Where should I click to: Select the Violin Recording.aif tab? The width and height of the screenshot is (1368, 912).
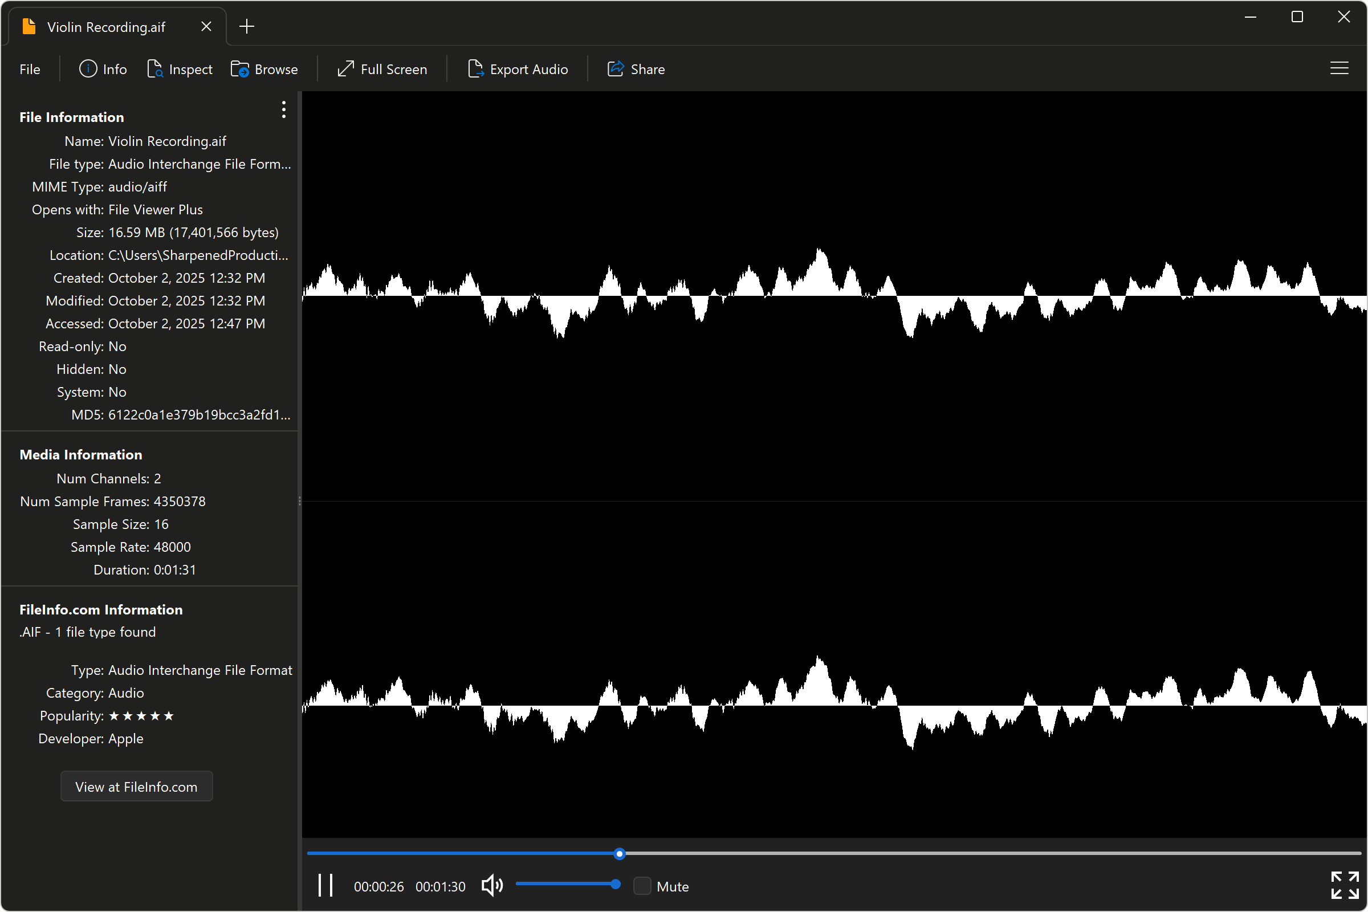[x=106, y=26]
